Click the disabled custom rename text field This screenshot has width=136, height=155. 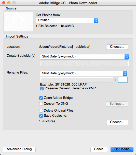76,80
